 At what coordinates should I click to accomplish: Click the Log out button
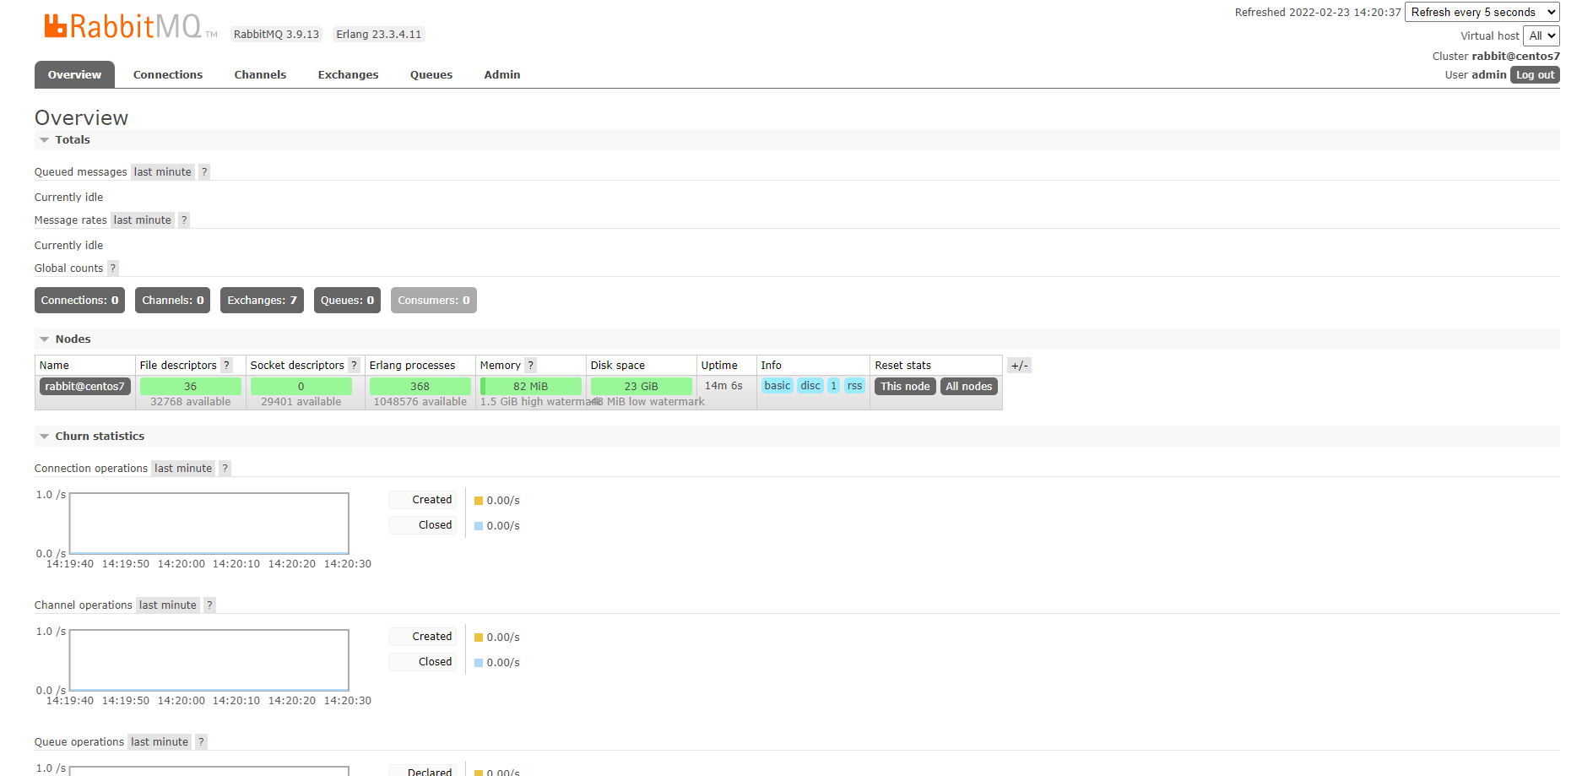coord(1534,75)
